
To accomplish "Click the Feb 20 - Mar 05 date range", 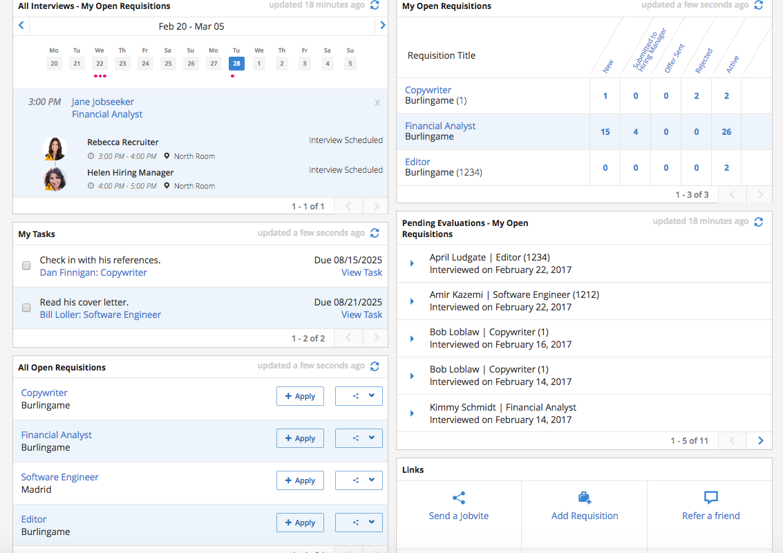I will (191, 26).
